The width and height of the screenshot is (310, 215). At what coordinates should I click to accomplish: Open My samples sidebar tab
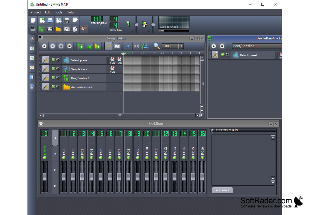coord(32,58)
